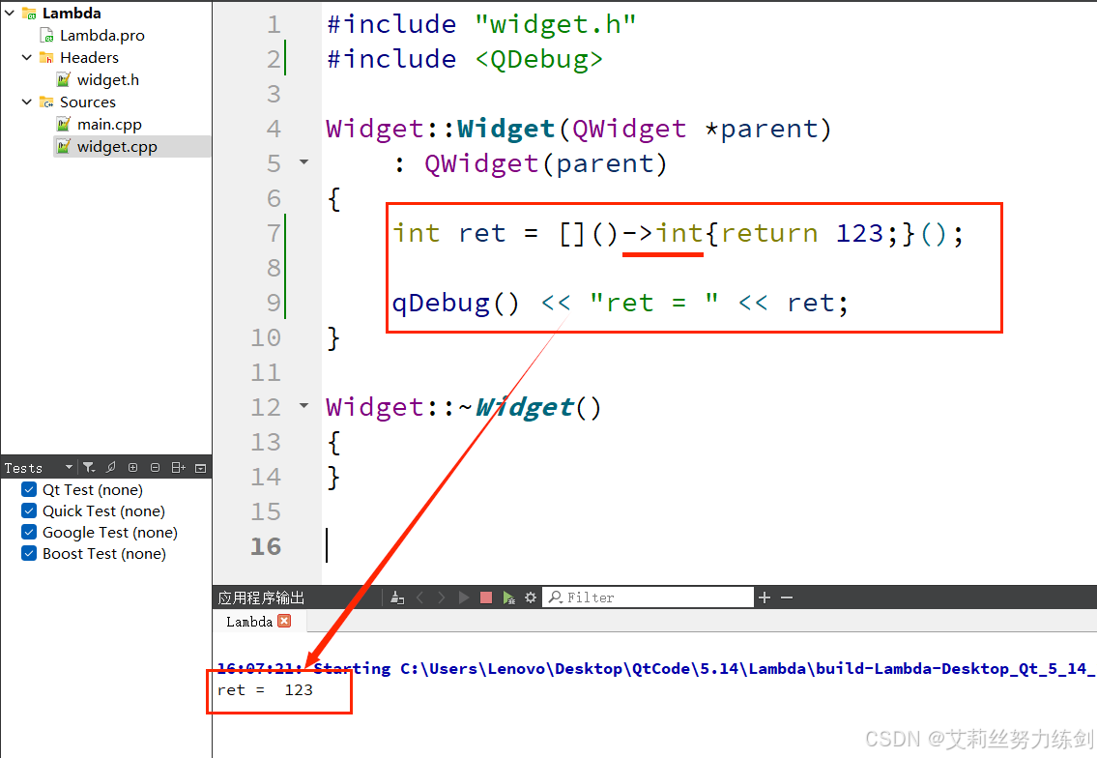
Task: Click the main.cpp file icon
Action: tap(64, 125)
